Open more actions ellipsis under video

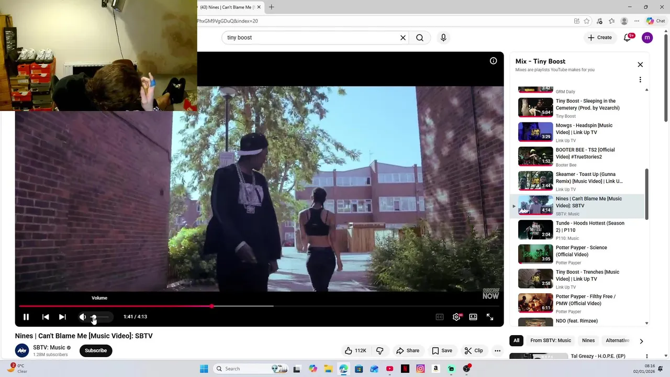tap(498, 351)
